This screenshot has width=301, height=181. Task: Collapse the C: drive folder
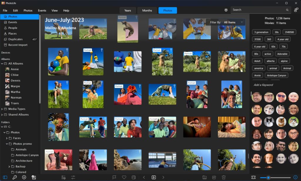point(2,127)
